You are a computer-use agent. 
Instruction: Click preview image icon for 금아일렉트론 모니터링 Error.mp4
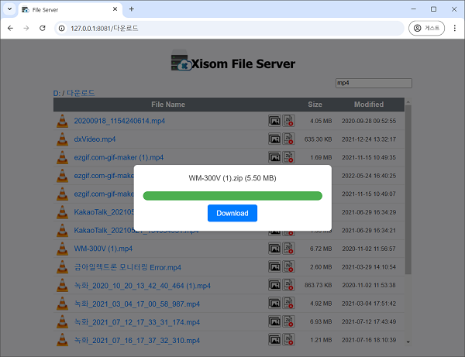click(274, 266)
